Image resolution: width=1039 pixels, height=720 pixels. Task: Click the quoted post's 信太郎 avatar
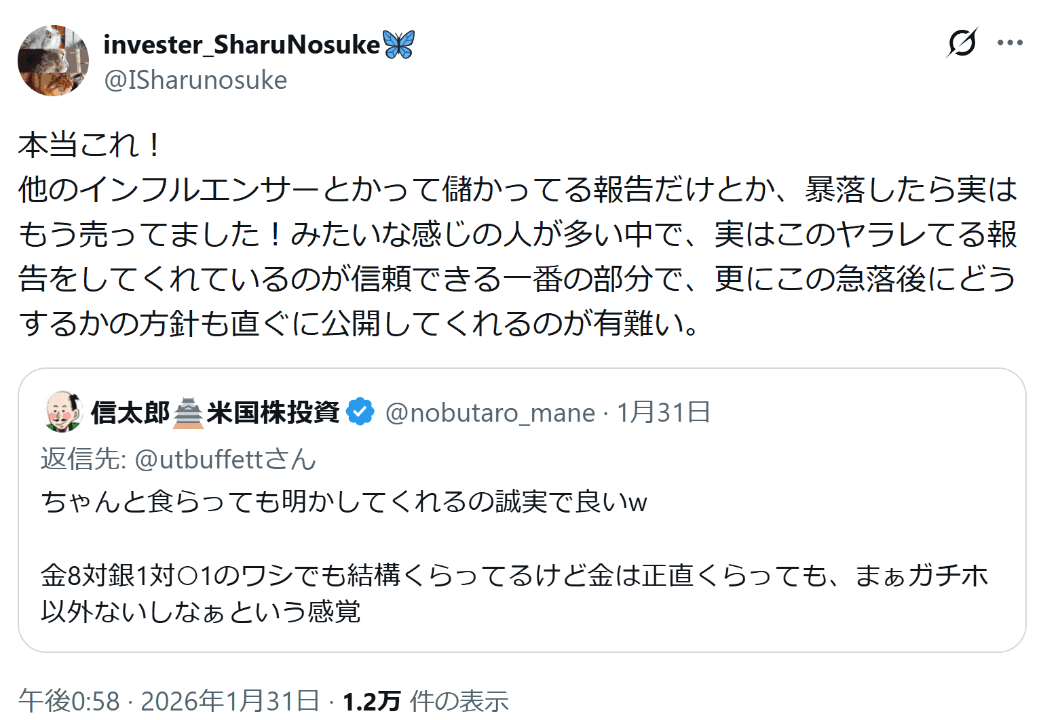[x=63, y=412]
